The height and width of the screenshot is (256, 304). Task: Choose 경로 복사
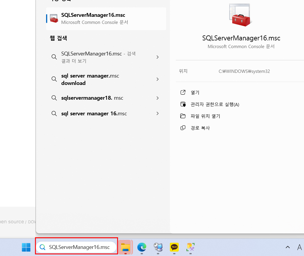[200, 128]
